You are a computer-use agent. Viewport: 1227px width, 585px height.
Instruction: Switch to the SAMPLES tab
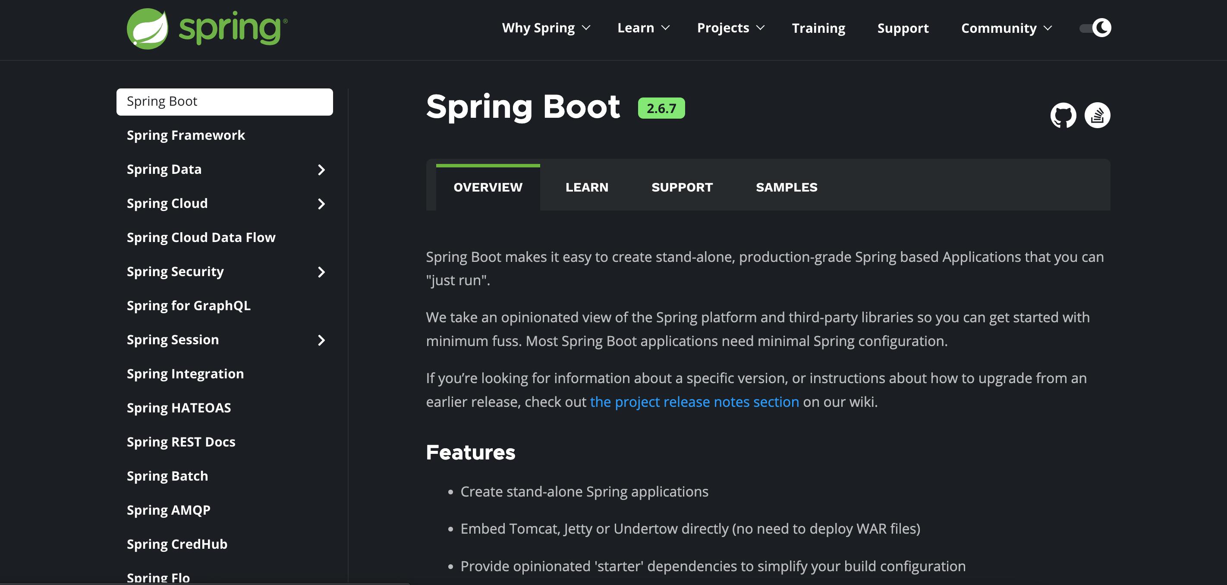click(x=786, y=187)
